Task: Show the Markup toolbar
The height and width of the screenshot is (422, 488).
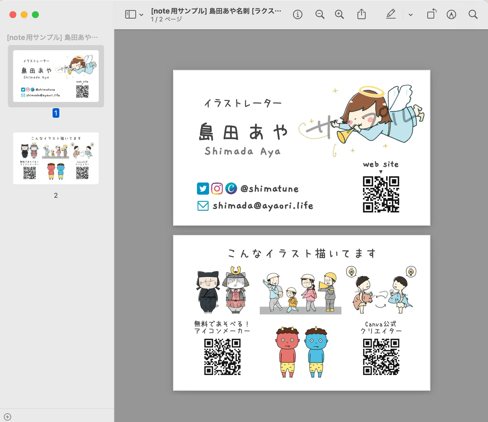Action: [x=451, y=15]
